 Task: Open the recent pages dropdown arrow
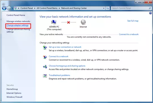click(12, 8)
